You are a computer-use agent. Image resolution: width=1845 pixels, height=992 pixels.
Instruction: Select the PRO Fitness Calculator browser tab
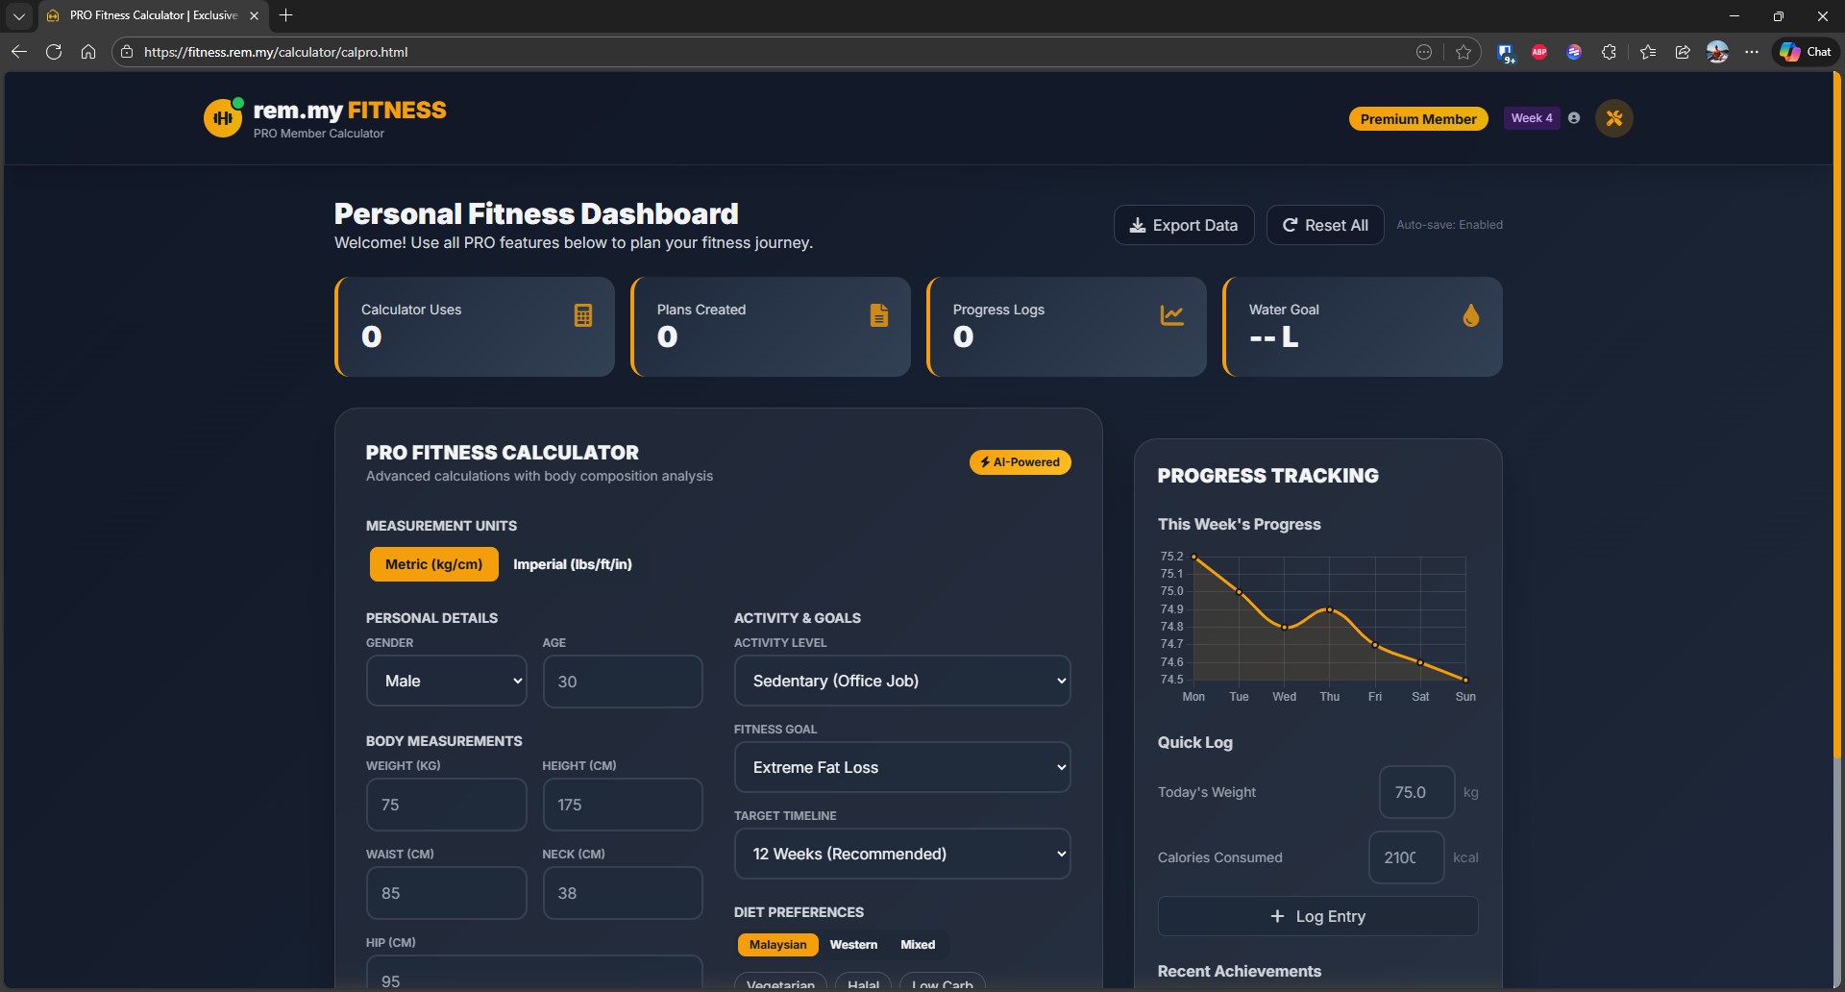pyautogui.click(x=153, y=15)
